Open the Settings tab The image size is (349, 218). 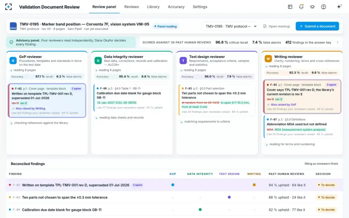(x=200, y=7)
